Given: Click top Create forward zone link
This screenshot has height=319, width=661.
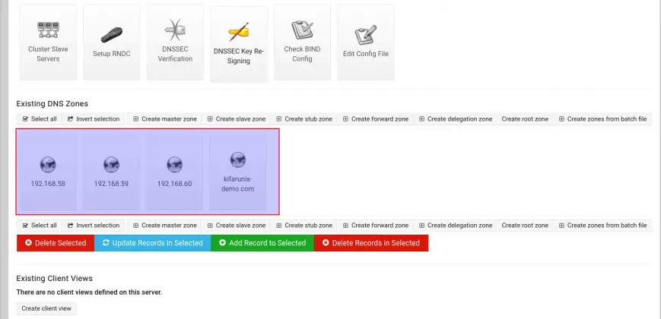Looking at the screenshot, I should (x=375, y=119).
